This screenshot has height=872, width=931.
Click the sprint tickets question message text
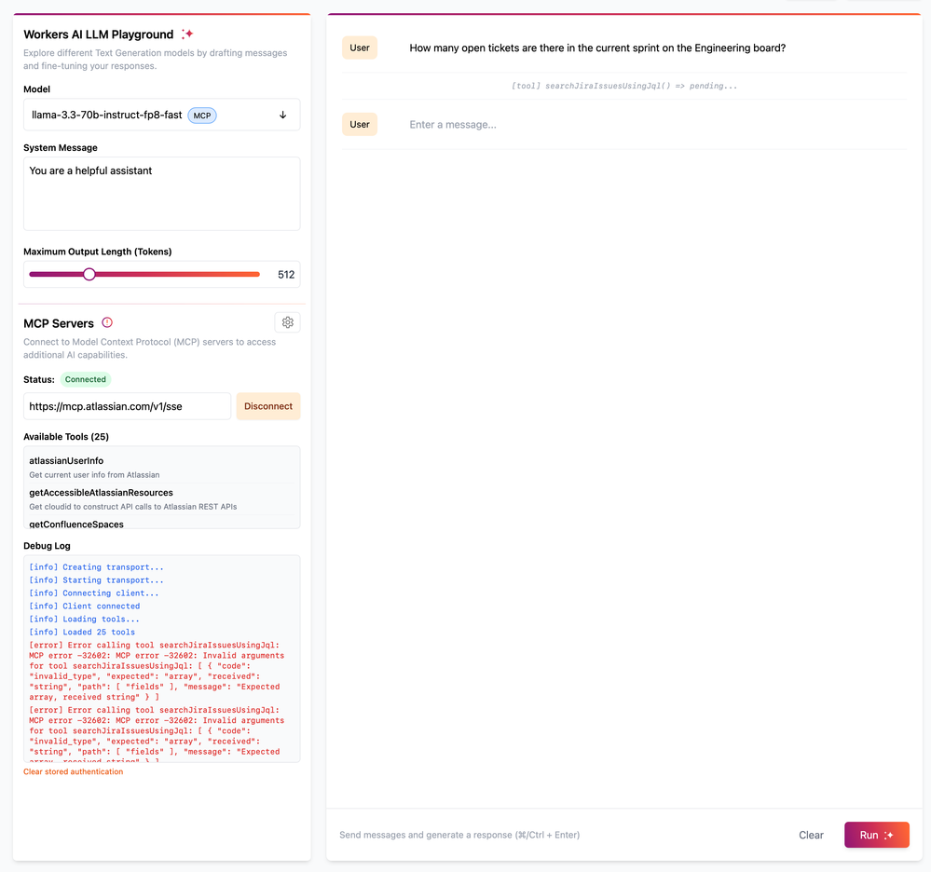coord(597,48)
